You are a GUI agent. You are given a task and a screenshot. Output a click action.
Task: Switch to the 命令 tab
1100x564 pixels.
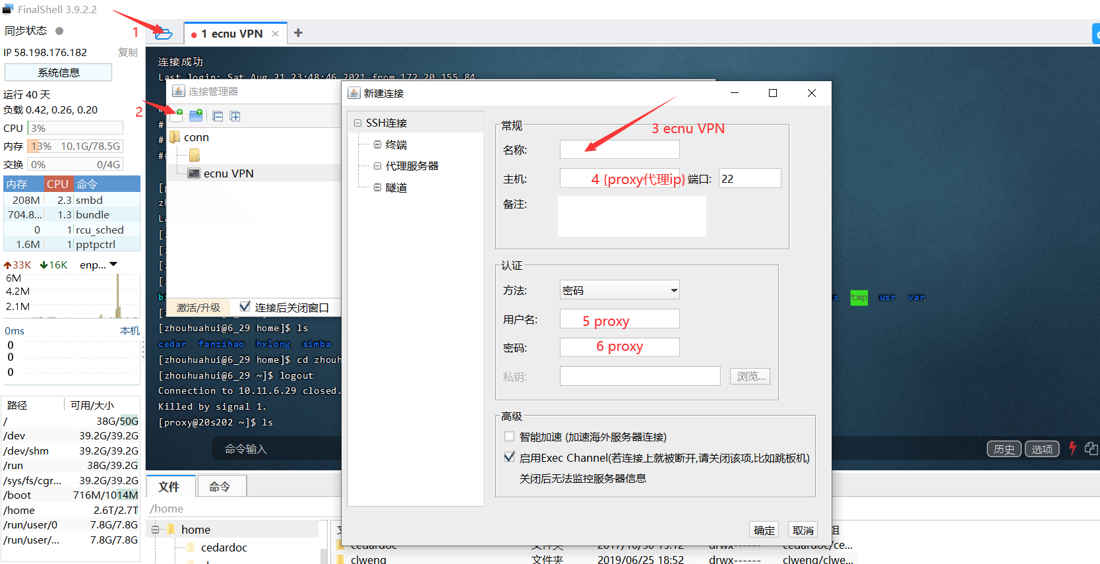click(x=220, y=487)
